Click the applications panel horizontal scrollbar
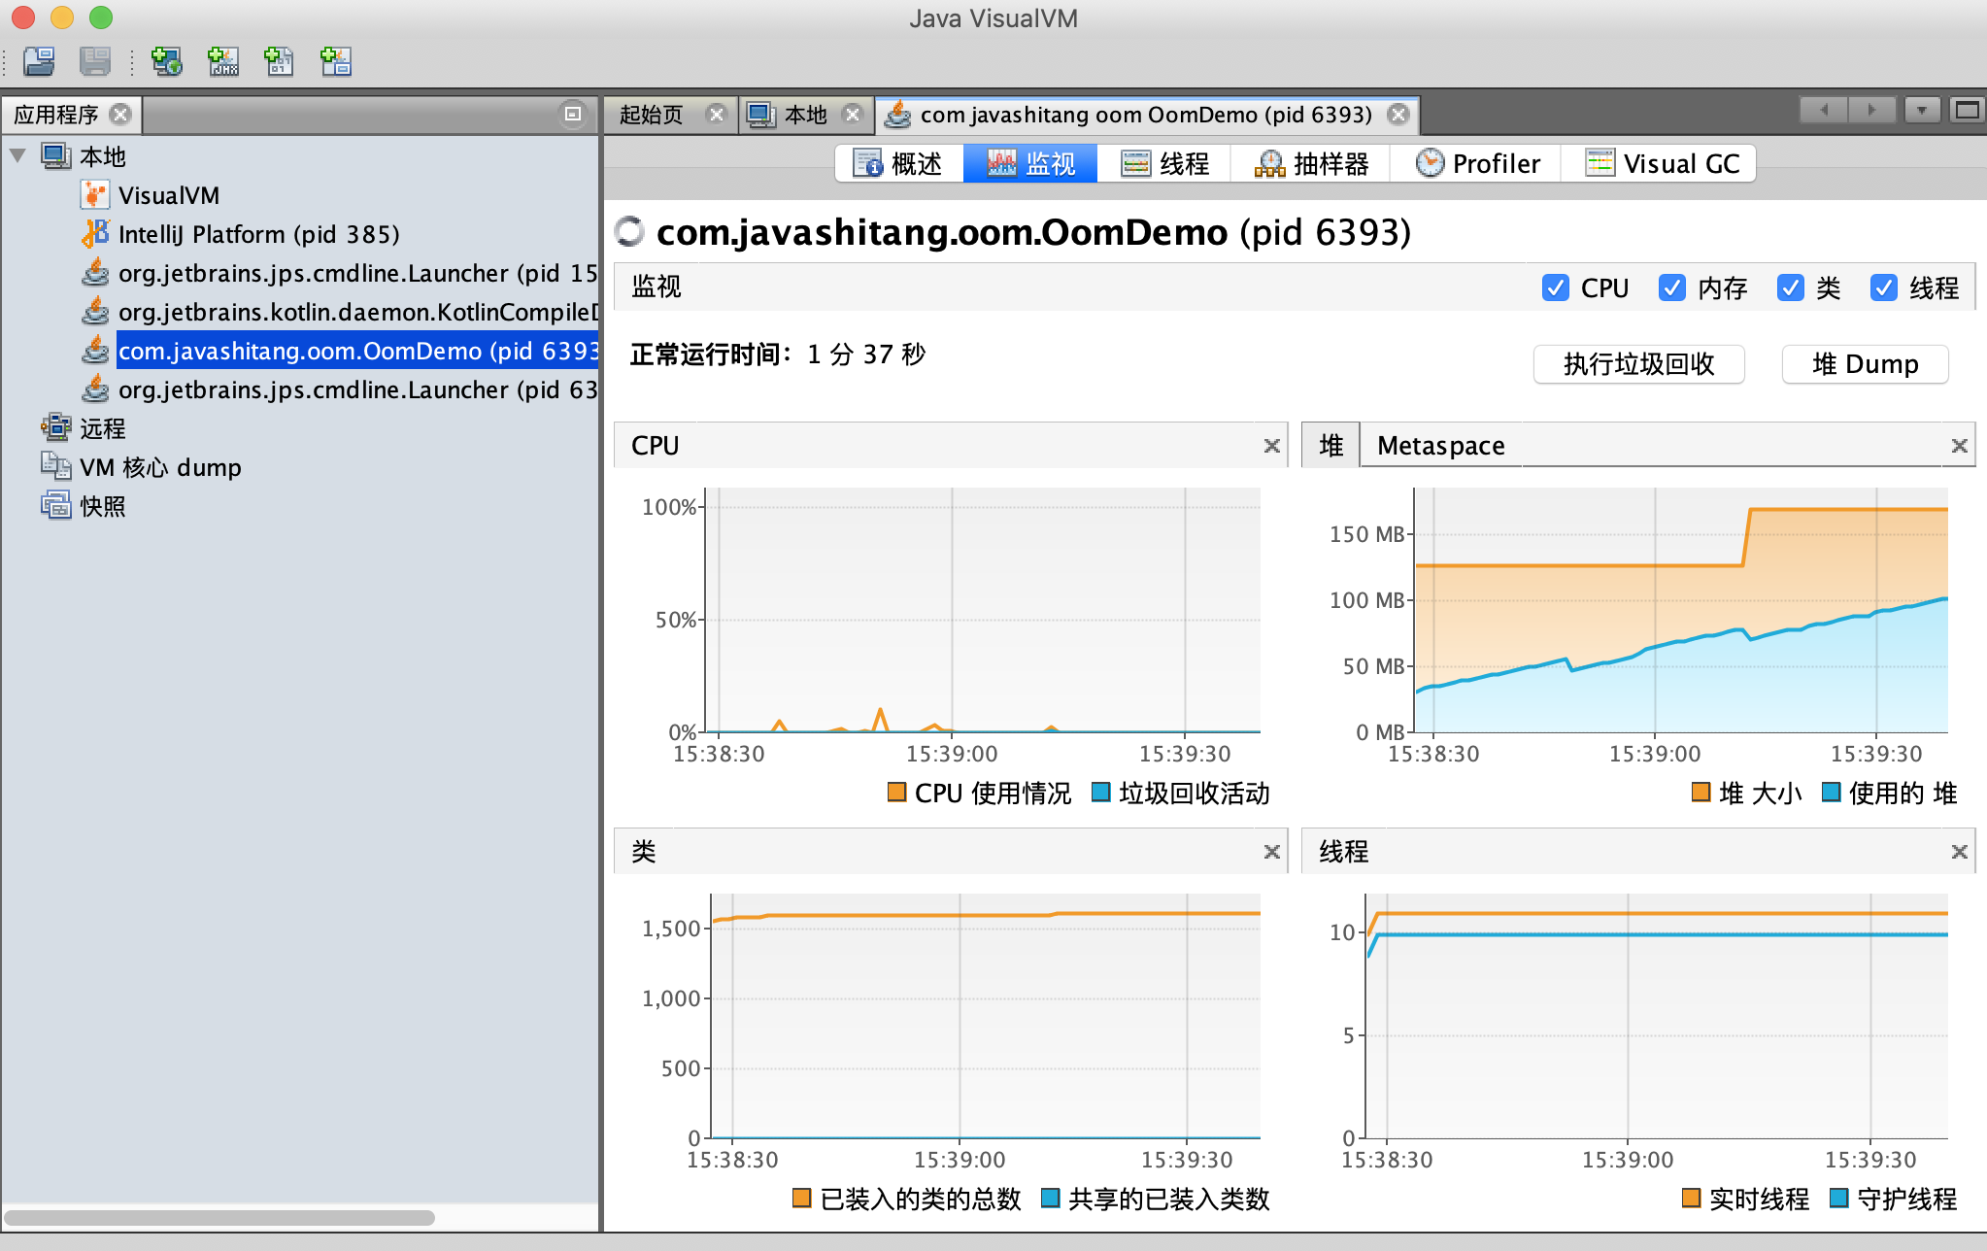The image size is (1987, 1251). 219,1217
